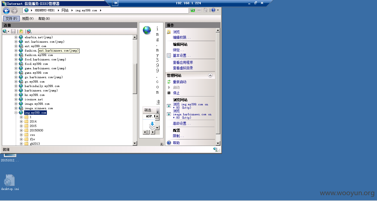
Task: Click the ASP.NET group header in features view
Action: point(150,116)
